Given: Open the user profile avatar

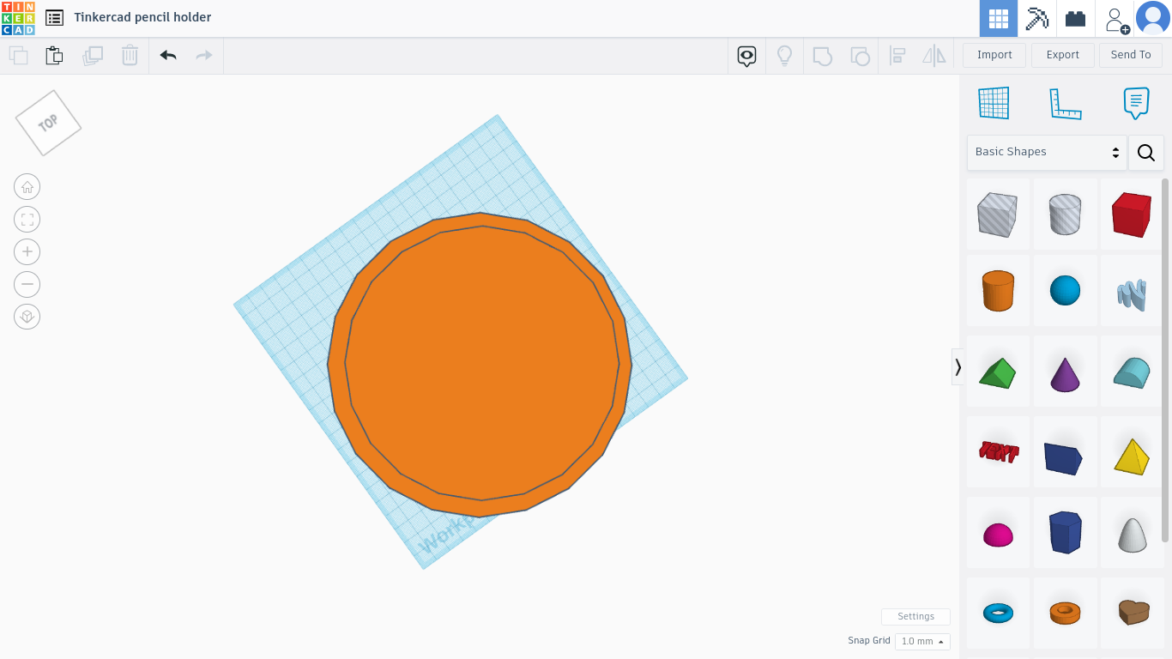Looking at the screenshot, I should pyautogui.click(x=1153, y=18).
